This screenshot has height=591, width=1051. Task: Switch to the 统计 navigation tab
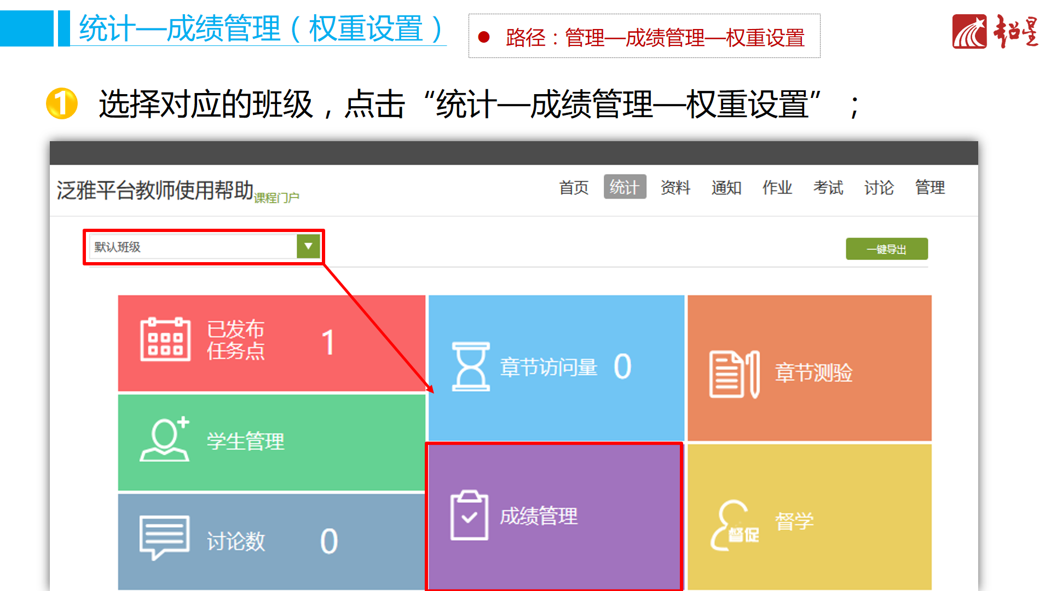pyautogui.click(x=625, y=187)
